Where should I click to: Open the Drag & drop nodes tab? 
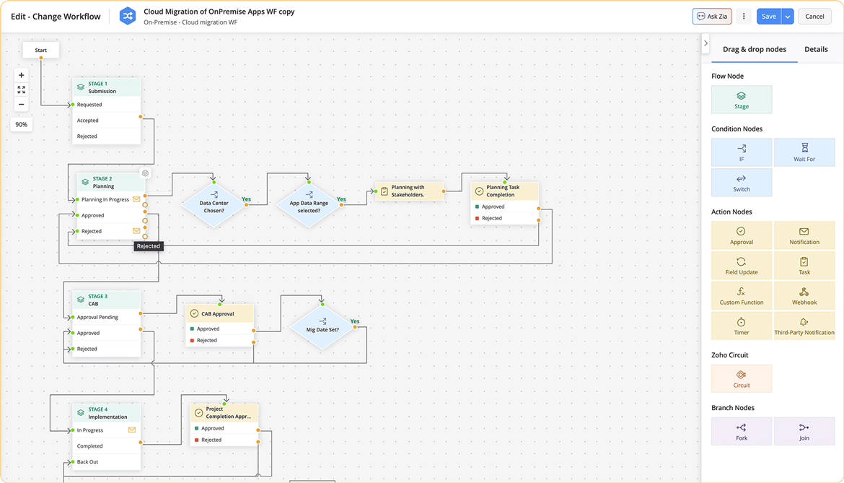755,49
